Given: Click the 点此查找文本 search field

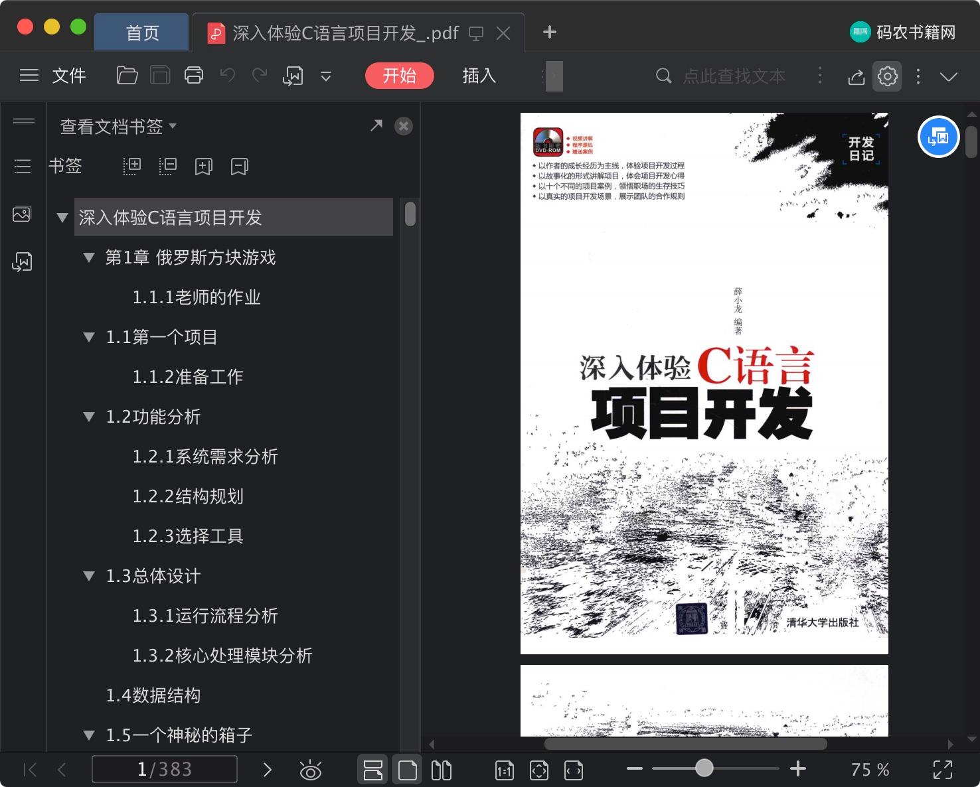Looking at the screenshot, I should (734, 76).
